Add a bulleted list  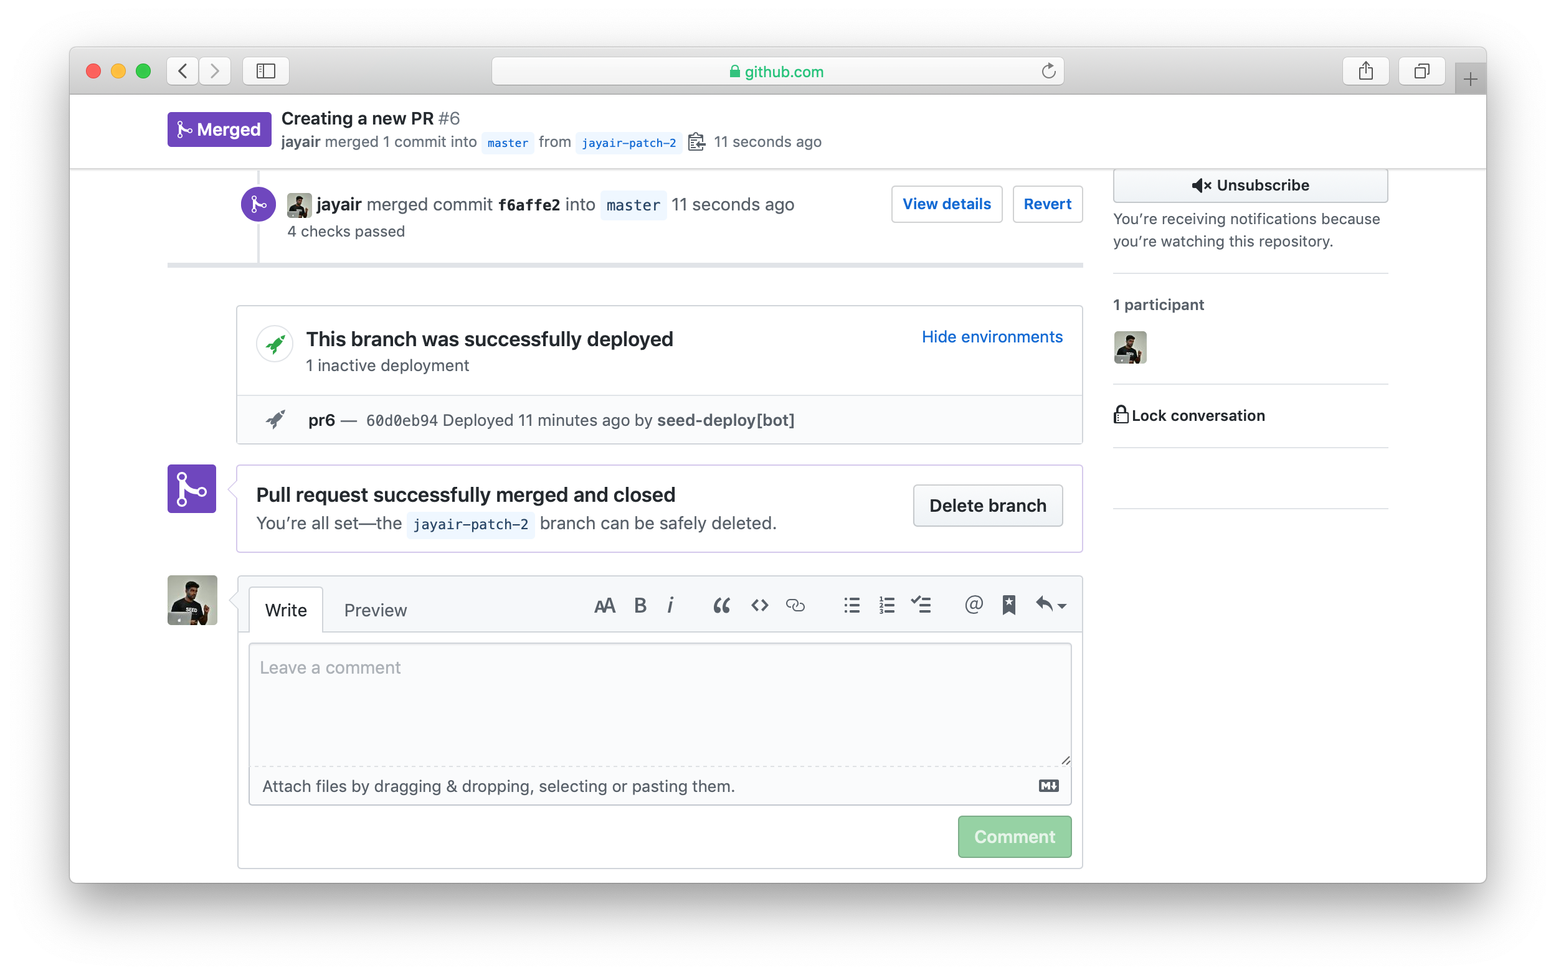pos(852,605)
